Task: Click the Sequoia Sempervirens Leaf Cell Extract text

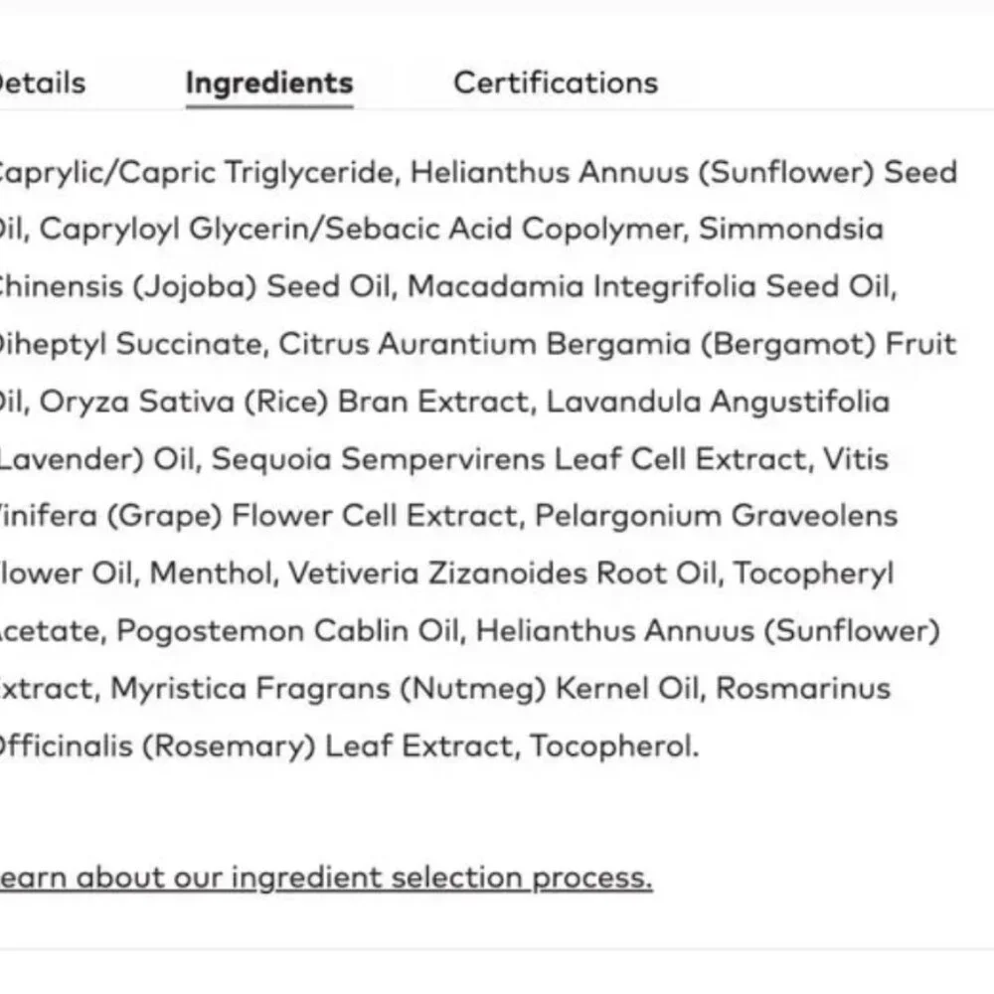Action: click(509, 459)
